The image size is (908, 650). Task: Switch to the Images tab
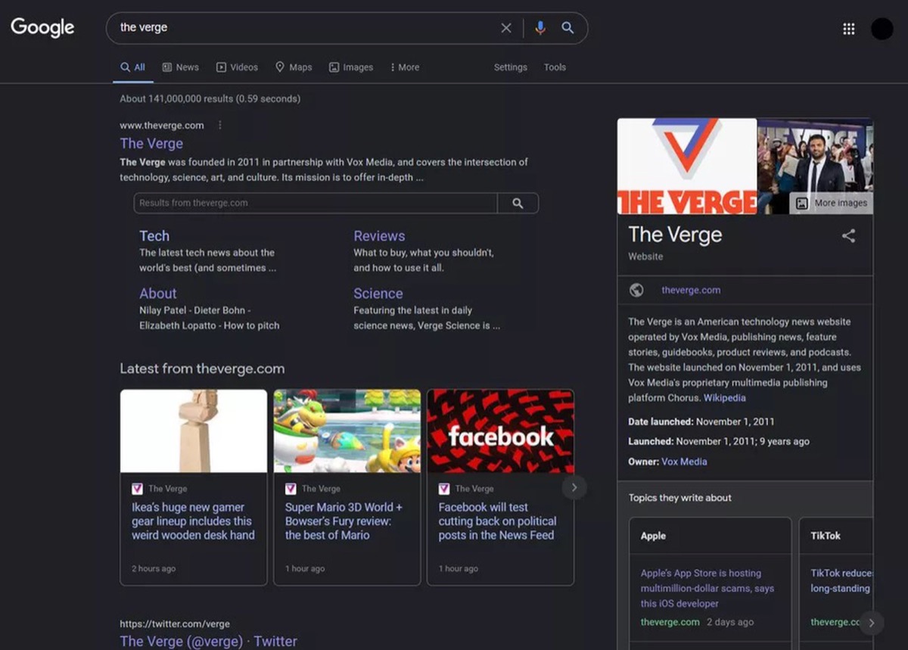pyautogui.click(x=350, y=67)
